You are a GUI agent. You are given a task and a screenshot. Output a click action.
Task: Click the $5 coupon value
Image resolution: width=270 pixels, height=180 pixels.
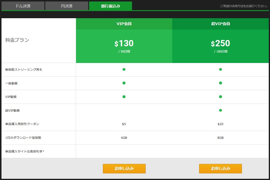(124, 124)
